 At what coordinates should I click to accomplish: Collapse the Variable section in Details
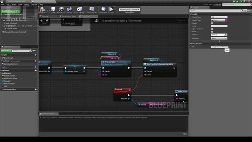click(x=191, y=14)
